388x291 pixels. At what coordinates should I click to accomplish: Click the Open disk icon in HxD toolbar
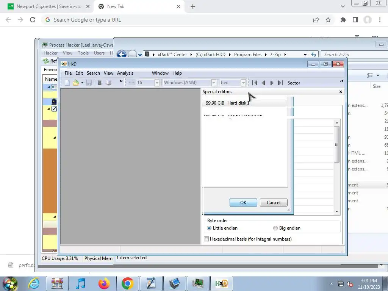(x=108, y=83)
